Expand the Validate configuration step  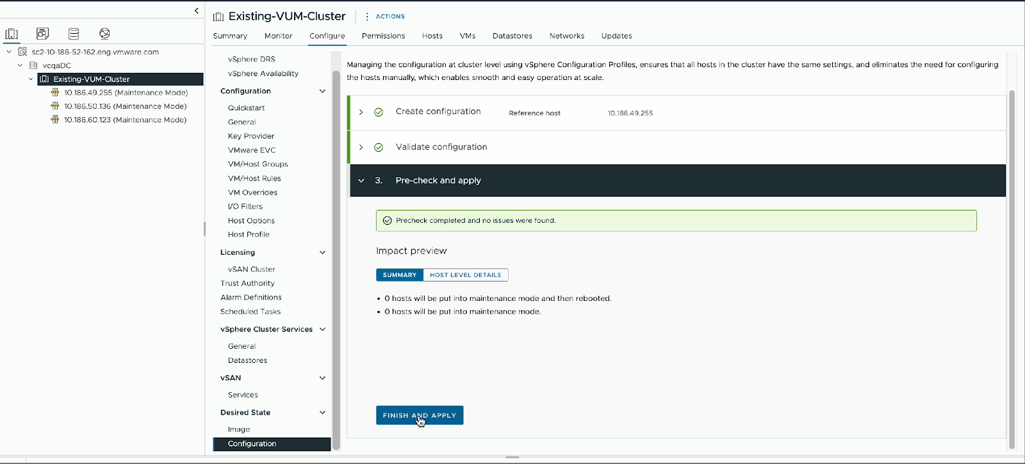pos(361,147)
